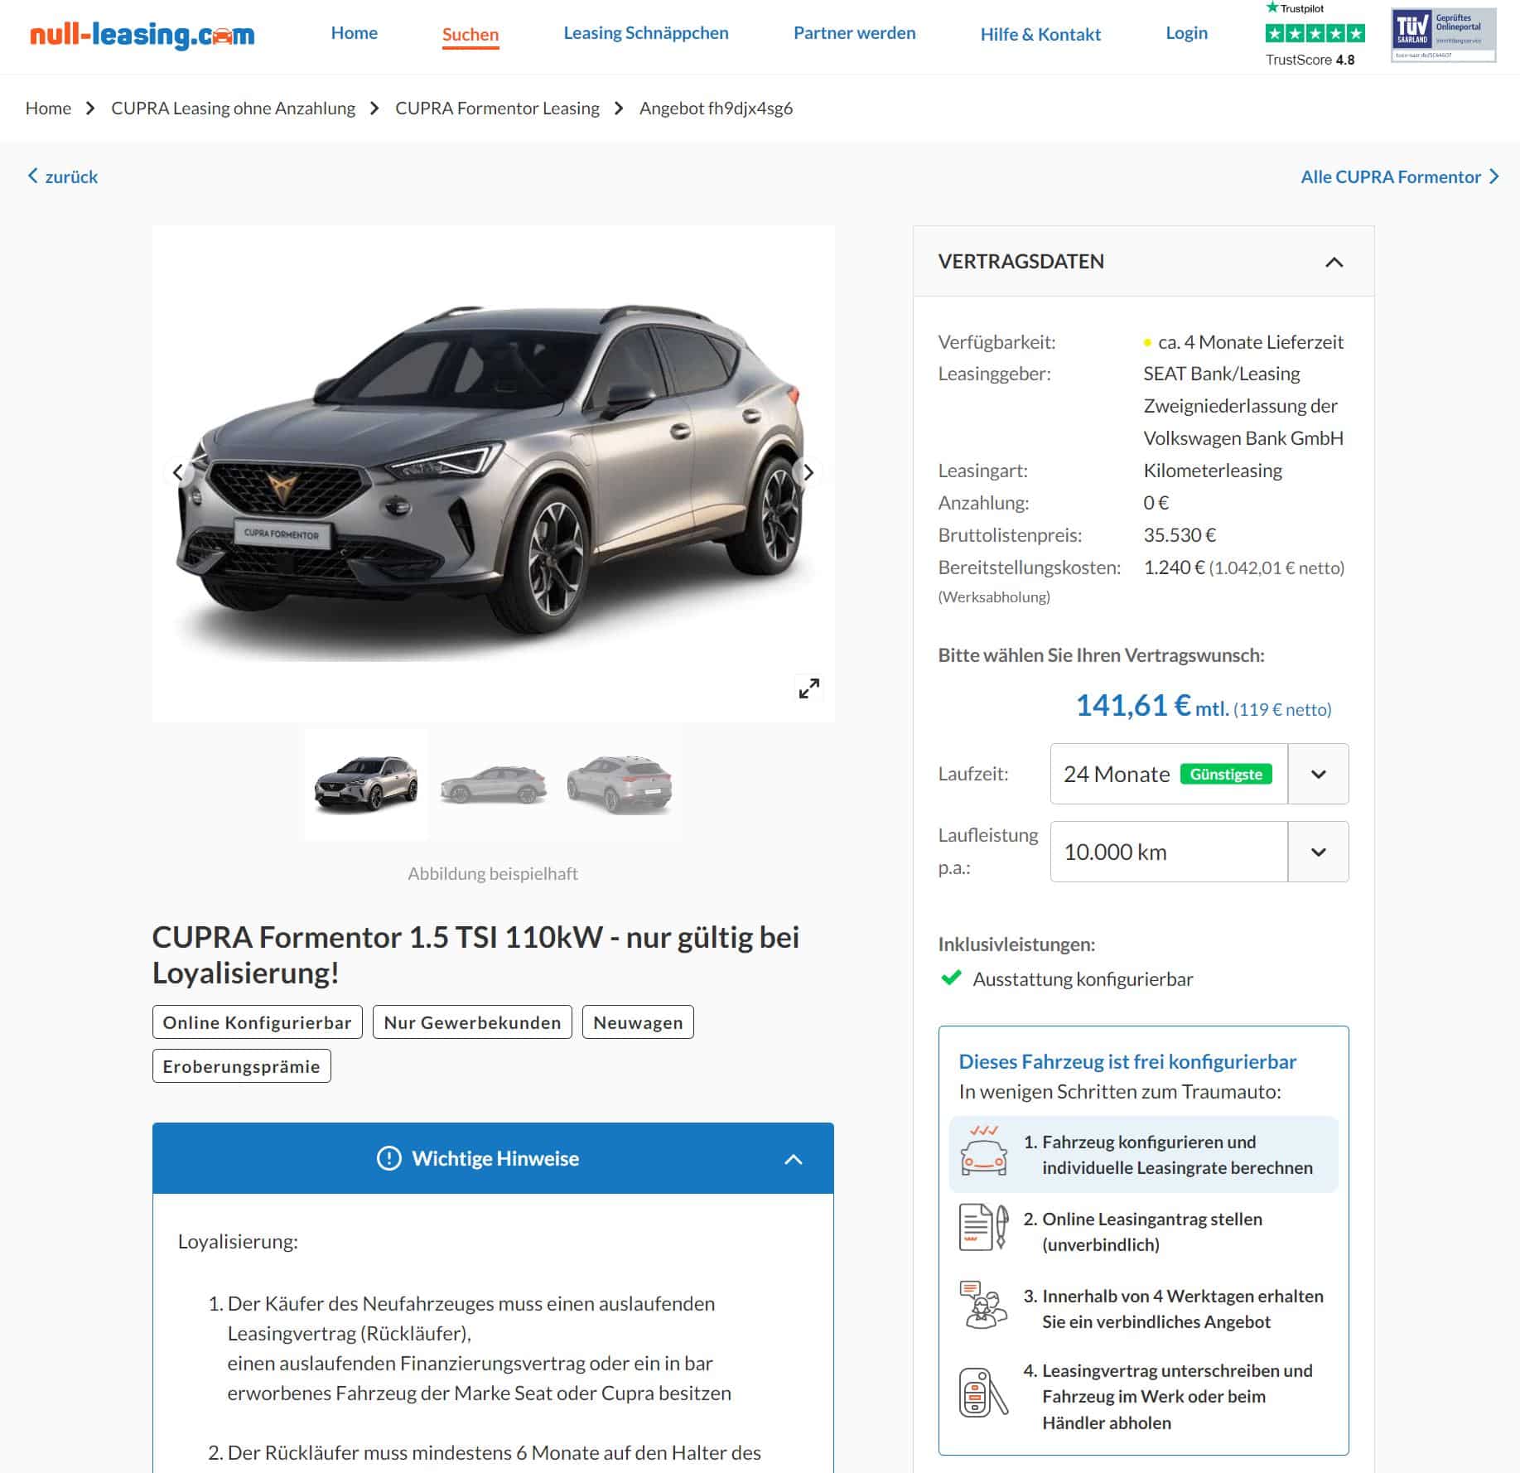Click the car key pickup icon
Screen dimensions: 1520x1473
coord(983,1393)
